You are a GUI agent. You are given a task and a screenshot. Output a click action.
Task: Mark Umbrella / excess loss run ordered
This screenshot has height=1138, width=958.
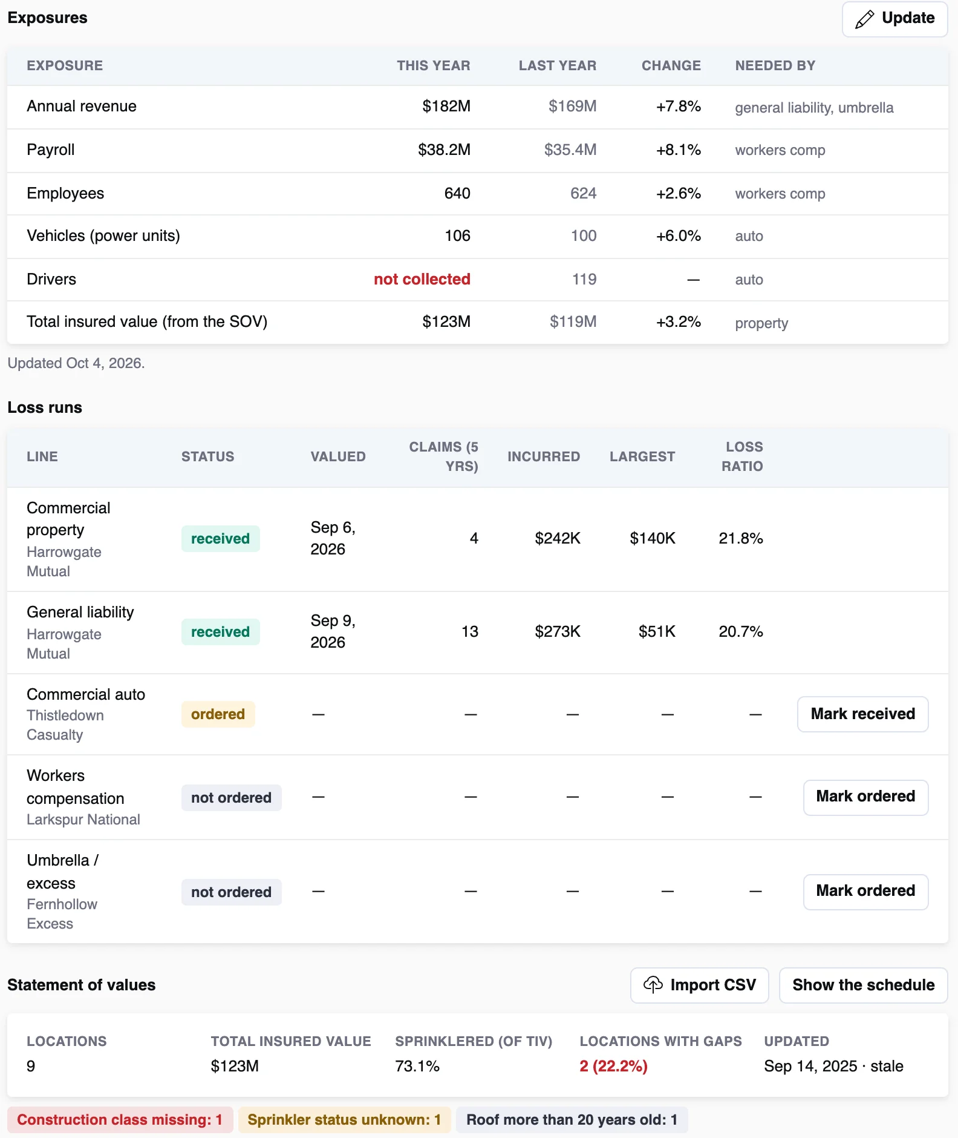865,892
